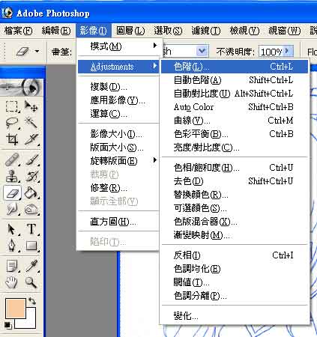The image size is (317, 337).
Task: Choose 自動色階(A) command
Action: [235, 80]
